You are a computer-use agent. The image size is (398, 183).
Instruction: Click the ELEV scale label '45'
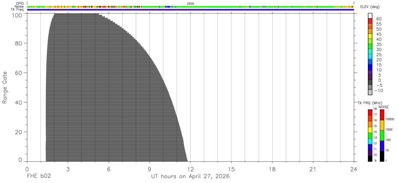tap(379, 34)
